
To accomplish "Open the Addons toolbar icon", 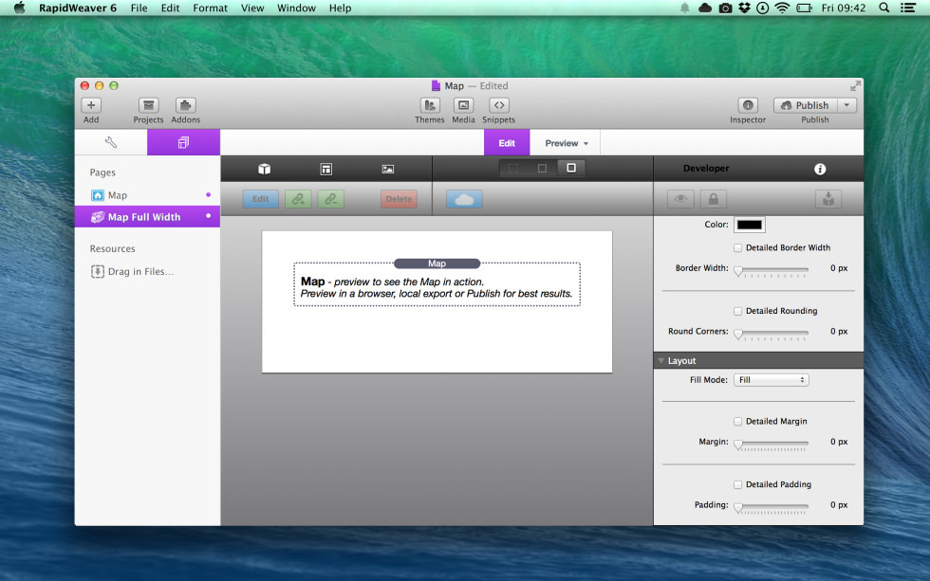I will click(x=185, y=105).
